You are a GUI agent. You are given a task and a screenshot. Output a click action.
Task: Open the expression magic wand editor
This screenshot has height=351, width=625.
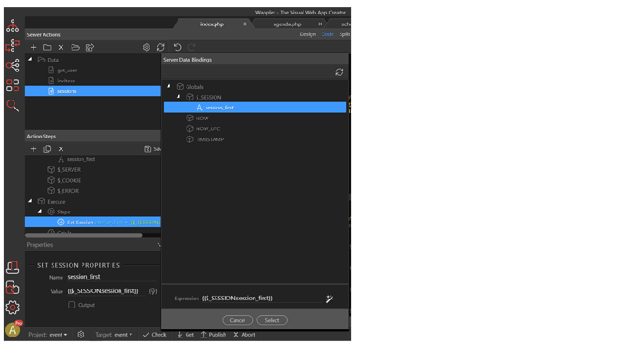330,299
